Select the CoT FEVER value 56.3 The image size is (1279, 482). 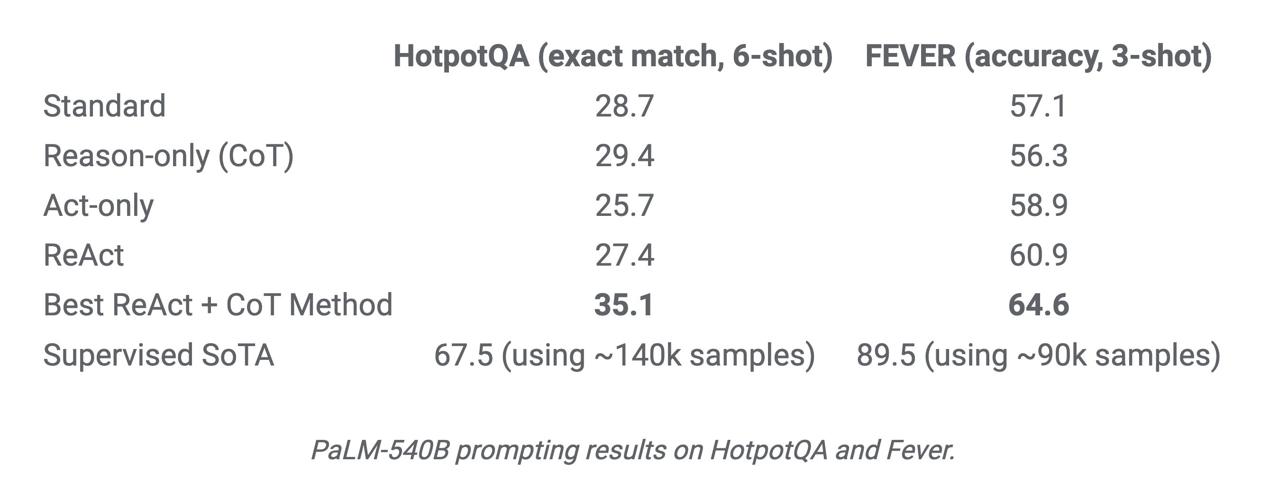(x=1038, y=156)
